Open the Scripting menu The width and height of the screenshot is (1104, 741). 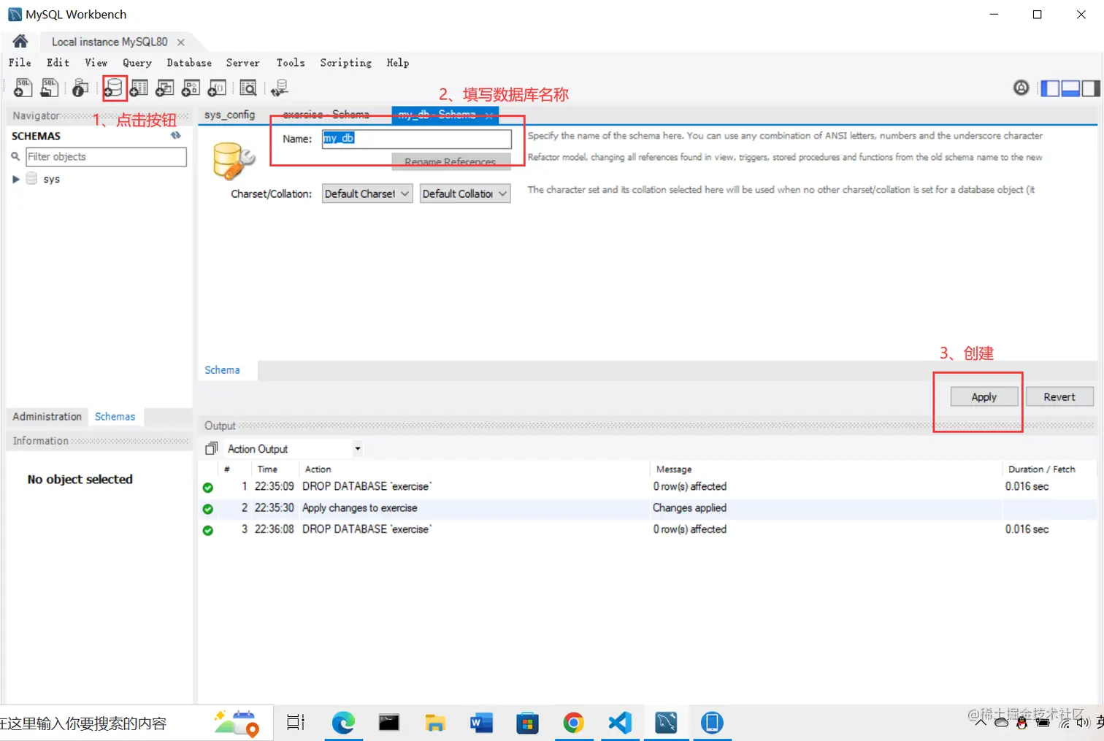(x=345, y=63)
